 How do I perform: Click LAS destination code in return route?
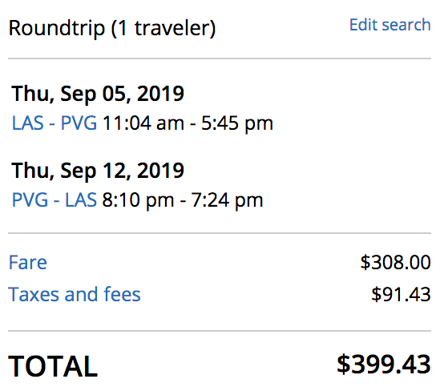[x=81, y=200]
